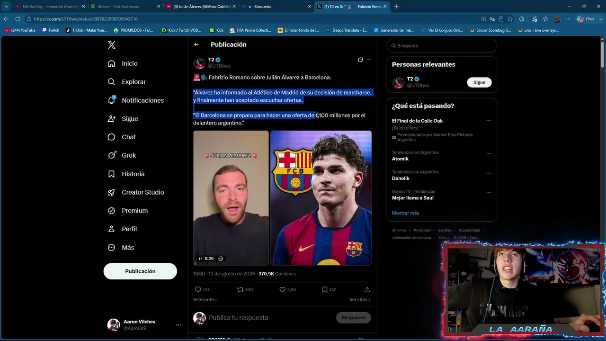Open options for the Atomik trend
The height and width of the screenshot is (341, 606).
coord(489,153)
